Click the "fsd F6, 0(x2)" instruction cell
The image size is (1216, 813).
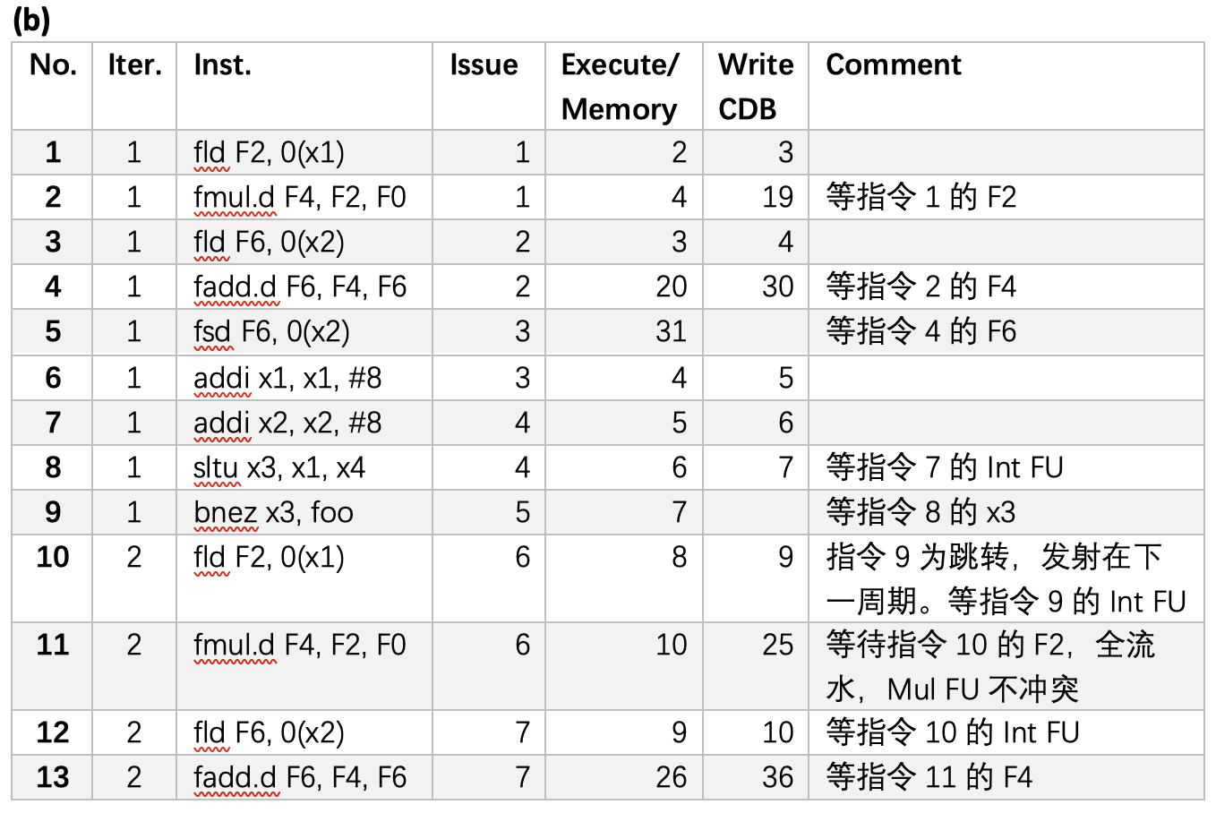click(x=271, y=332)
